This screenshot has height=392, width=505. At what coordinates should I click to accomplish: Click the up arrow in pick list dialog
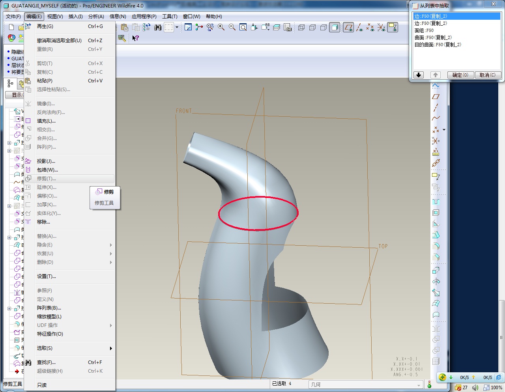435,75
